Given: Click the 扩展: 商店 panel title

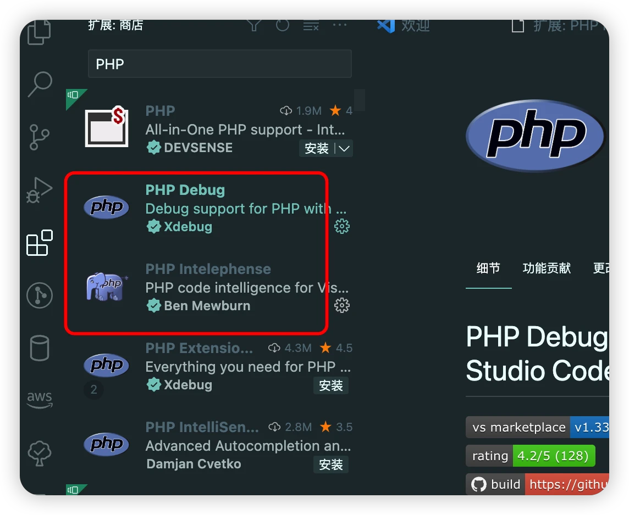Looking at the screenshot, I should click(115, 25).
